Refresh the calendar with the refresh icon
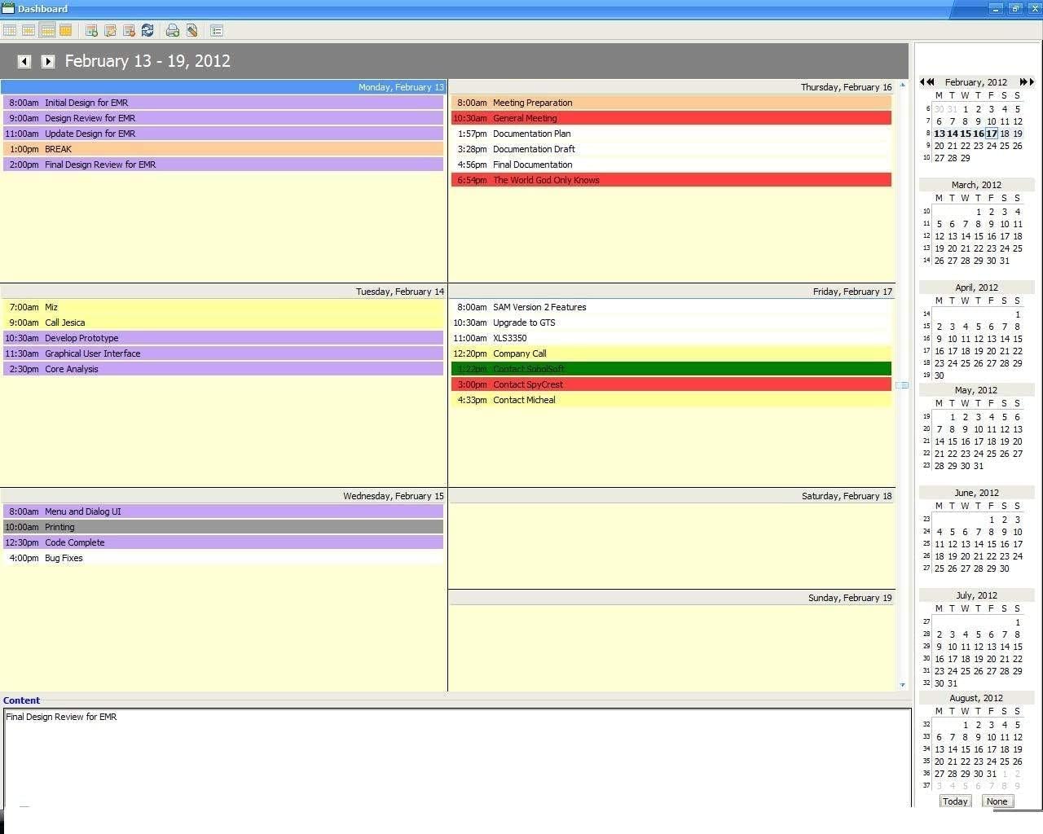 (x=147, y=30)
